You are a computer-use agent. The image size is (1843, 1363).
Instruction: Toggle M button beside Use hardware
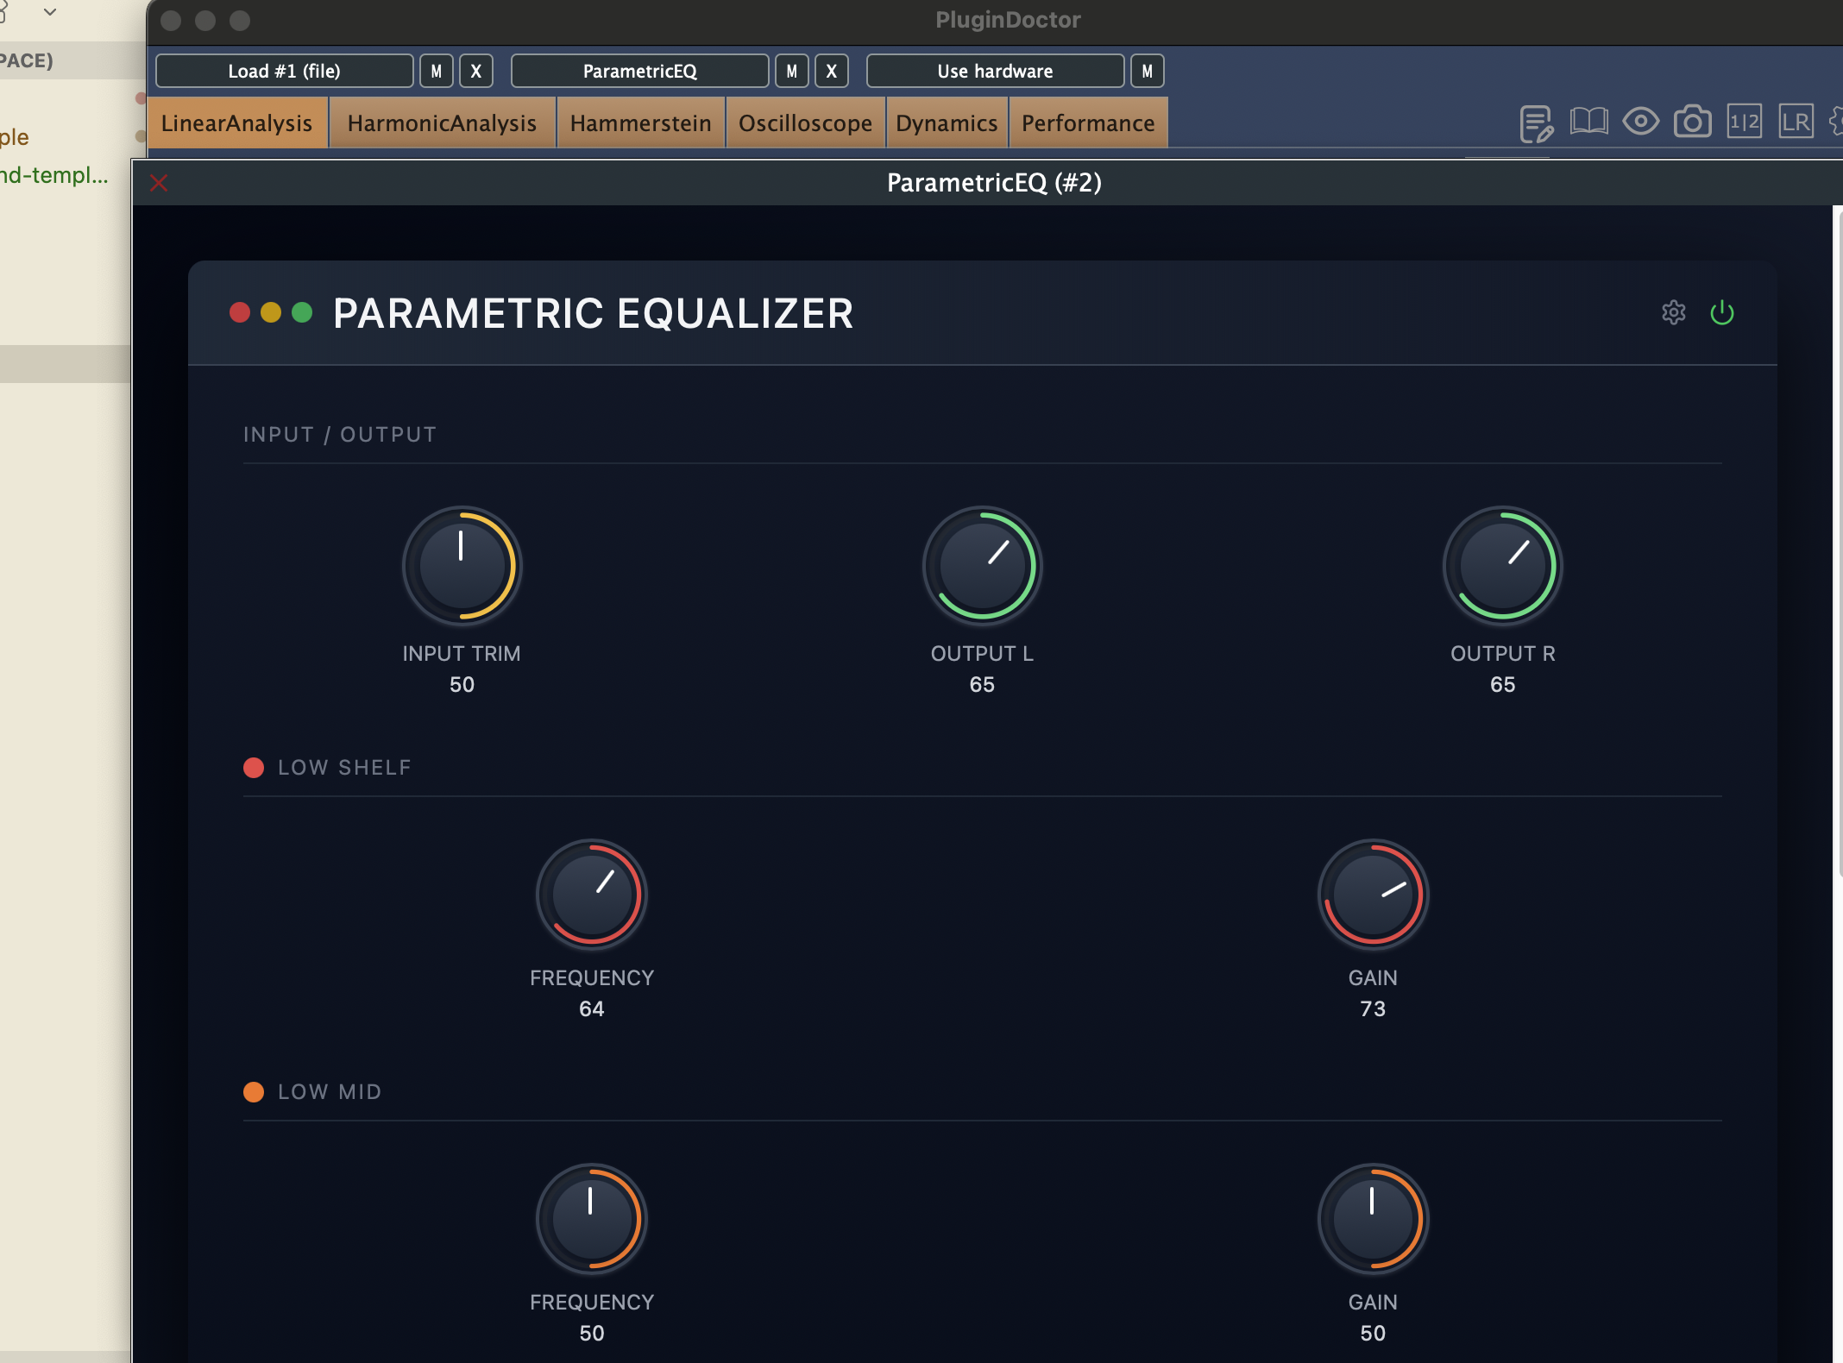point(1147,71)
